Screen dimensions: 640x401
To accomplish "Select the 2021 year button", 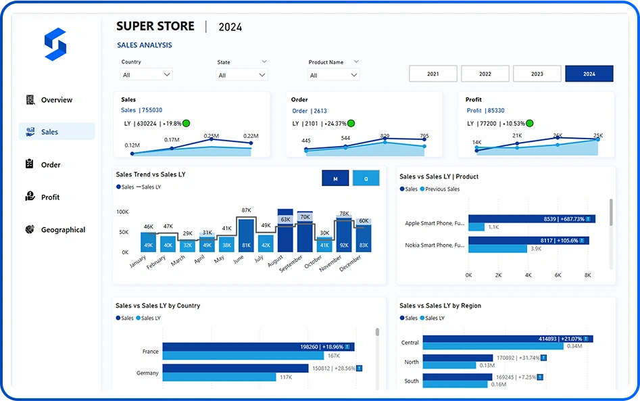I will point(433,74).
